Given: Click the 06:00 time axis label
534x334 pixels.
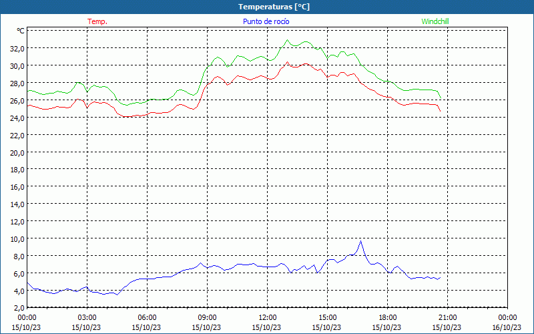Looking at the screenshot, I should [x=147, y=318].
